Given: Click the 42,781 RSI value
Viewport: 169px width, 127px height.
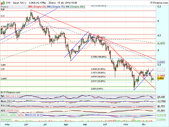Looking at the screenshot, I should (x=161, y=106).
